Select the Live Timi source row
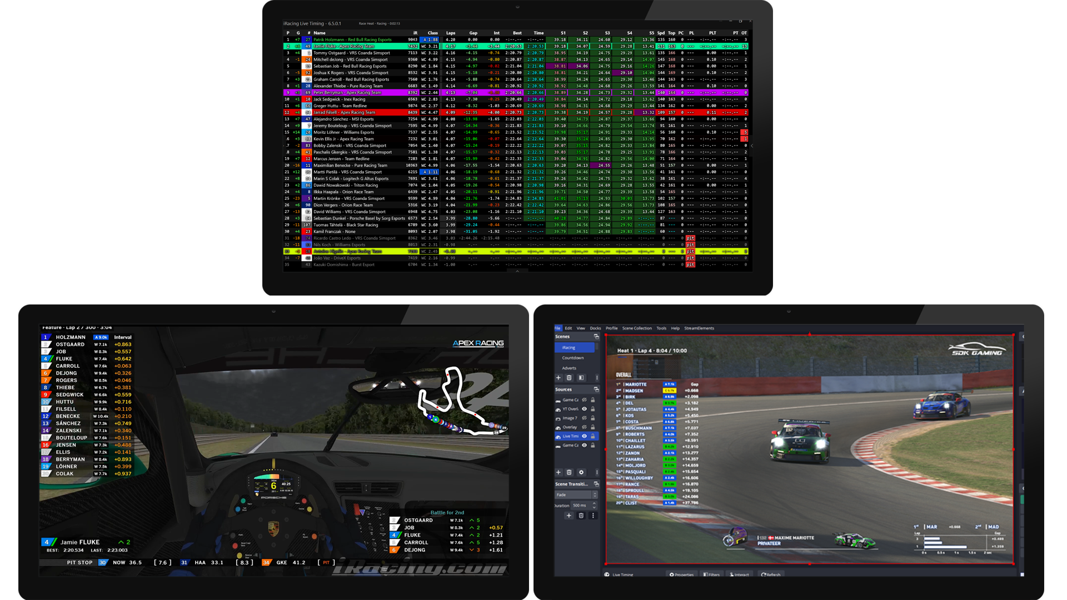Image resolution: width=1067 pixels, height=600 pixels. pos(576,436)
